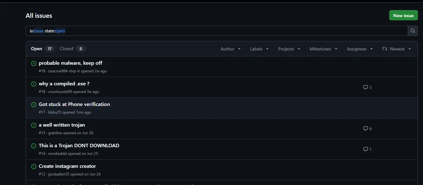The width and height of the screenshot is (423, 185).
Task: Click comment icon on 'why a compiled .exe ?'
Action: coord(365,87)
